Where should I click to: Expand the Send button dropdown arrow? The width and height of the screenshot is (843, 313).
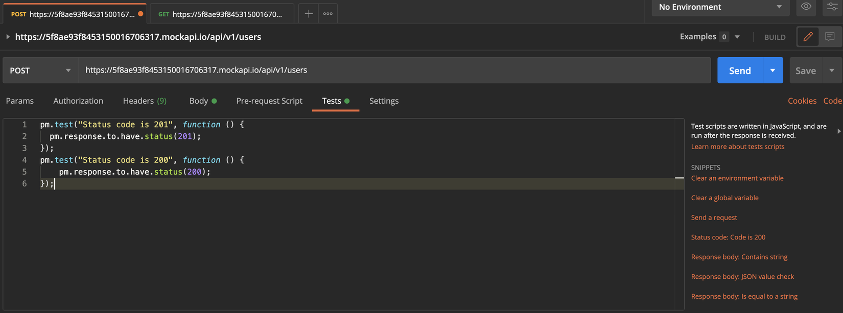[772, 70]
